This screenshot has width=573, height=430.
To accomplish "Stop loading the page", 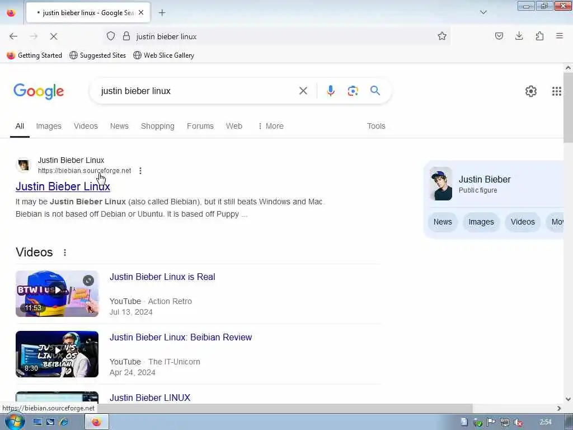I will pos(53,36).
